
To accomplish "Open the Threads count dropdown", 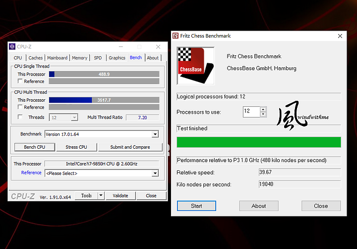I will (74, 118).
